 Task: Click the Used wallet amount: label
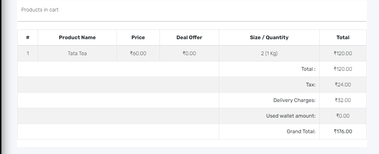(x=291, y=116)
